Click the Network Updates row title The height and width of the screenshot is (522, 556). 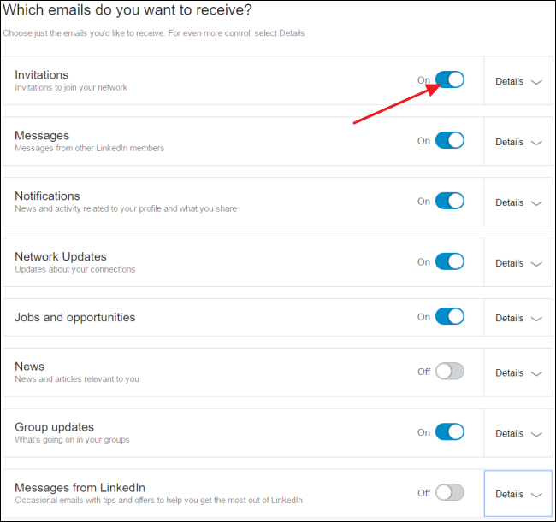(61, 256)
